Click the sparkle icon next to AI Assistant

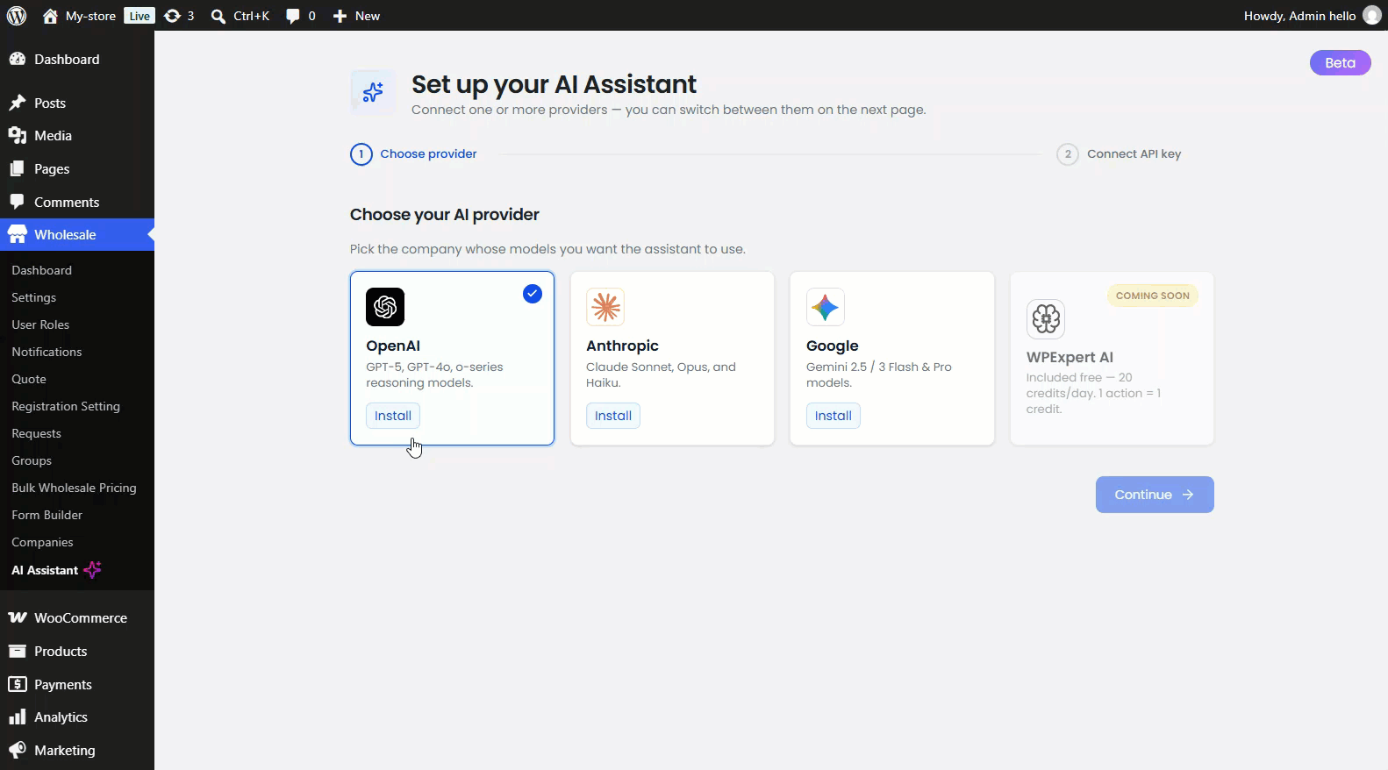point(93,570)
